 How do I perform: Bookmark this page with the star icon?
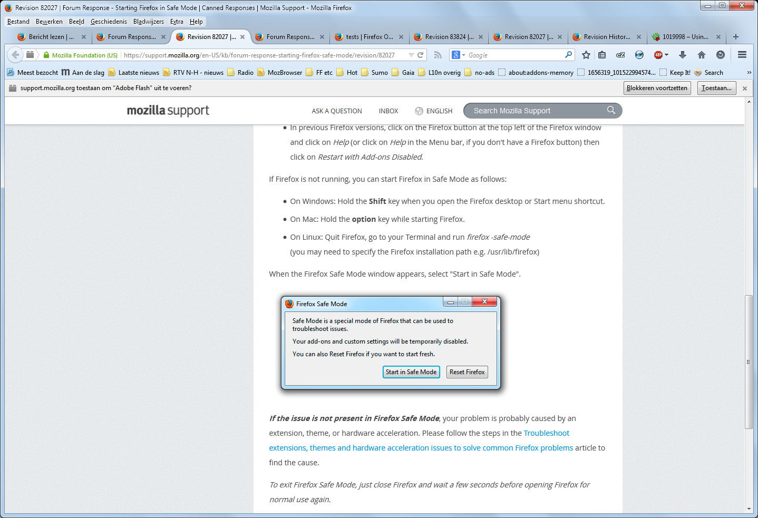pyautogui.click(x=586, y=55)
